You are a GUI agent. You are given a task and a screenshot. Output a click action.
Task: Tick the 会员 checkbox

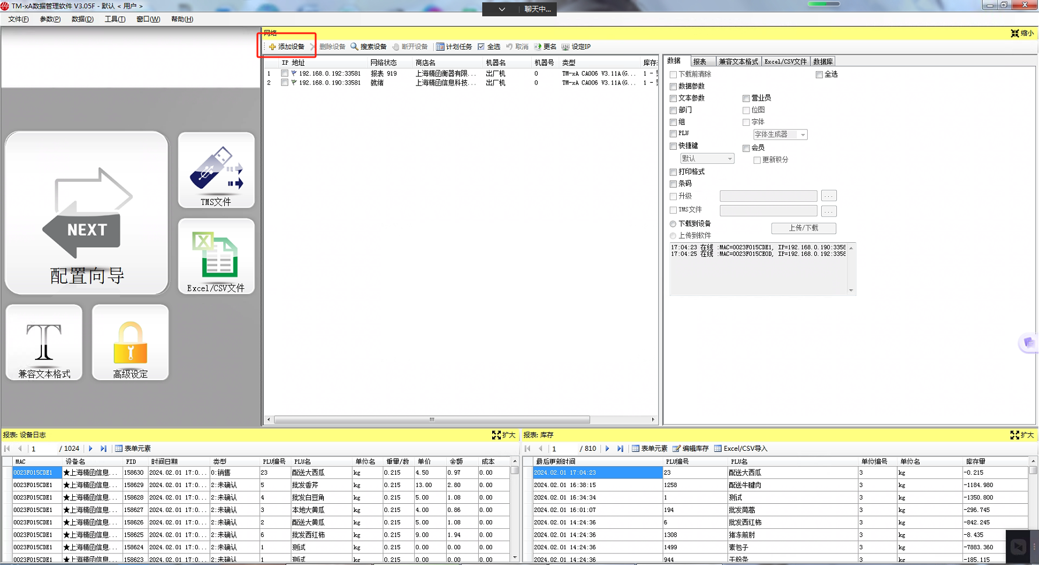point(746,148)
